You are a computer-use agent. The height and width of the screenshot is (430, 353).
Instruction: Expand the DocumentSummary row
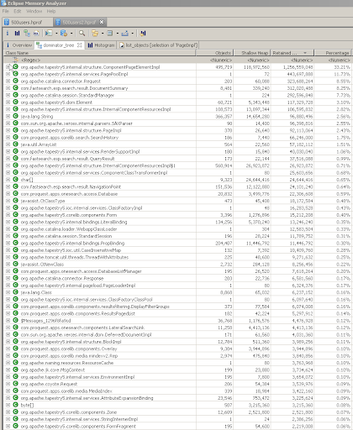[x=8, y=88]
